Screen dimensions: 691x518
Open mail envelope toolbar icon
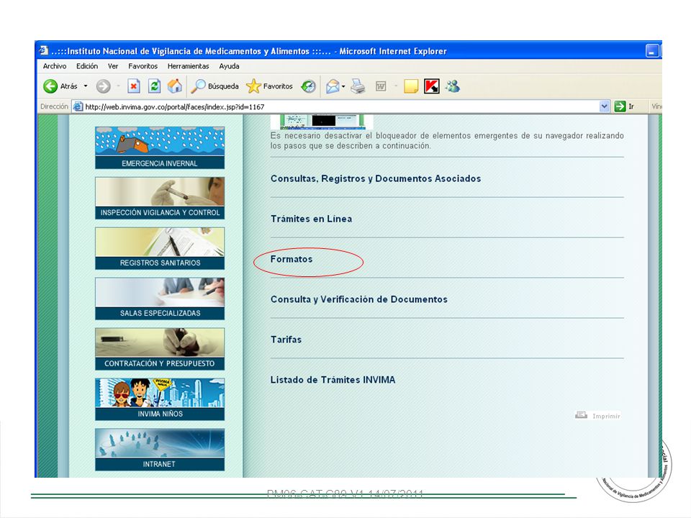pyautogui.click(x=333, y=86)
